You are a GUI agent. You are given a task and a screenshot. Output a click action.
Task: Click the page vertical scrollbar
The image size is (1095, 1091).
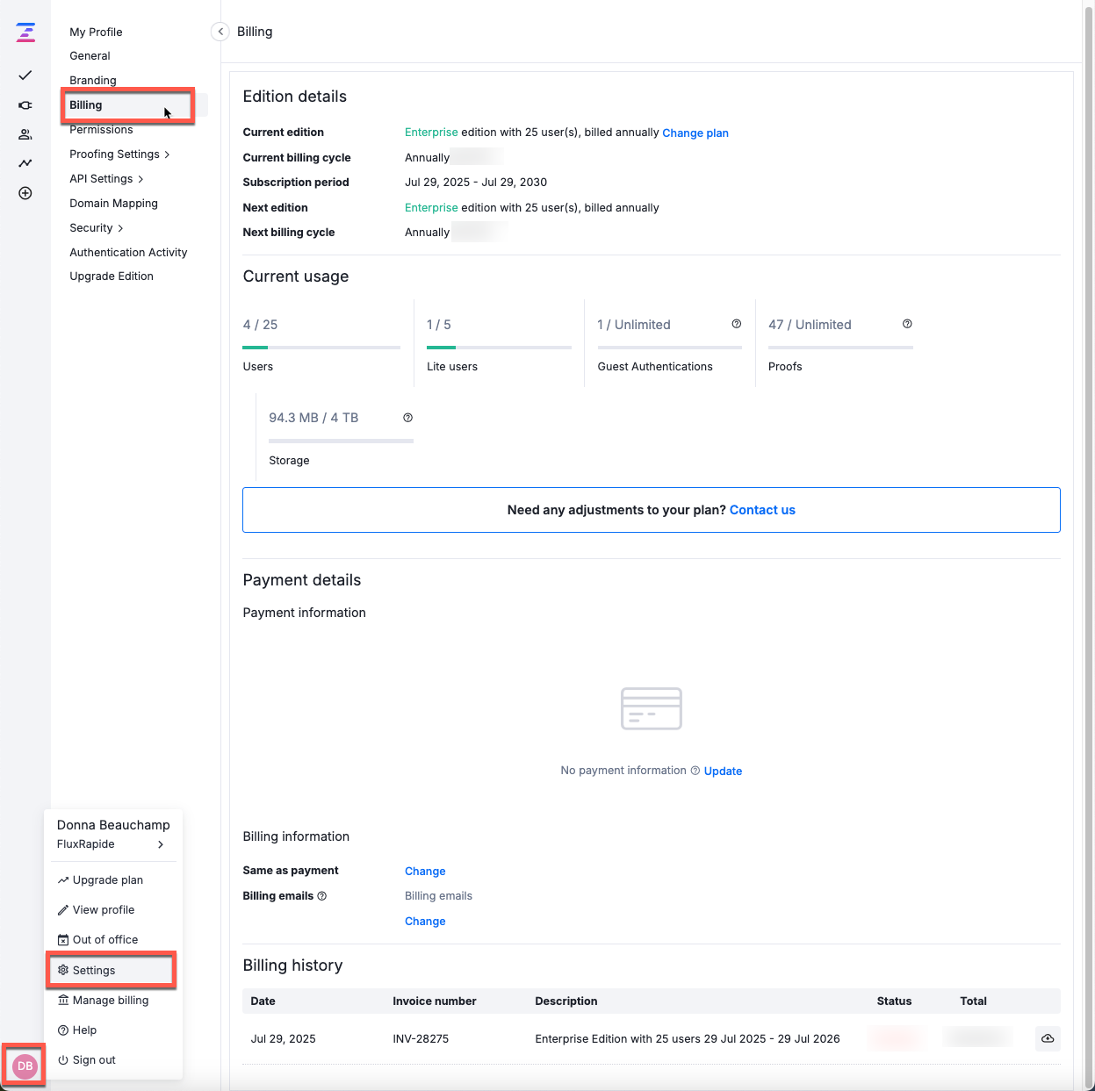tap(1089, 527)
